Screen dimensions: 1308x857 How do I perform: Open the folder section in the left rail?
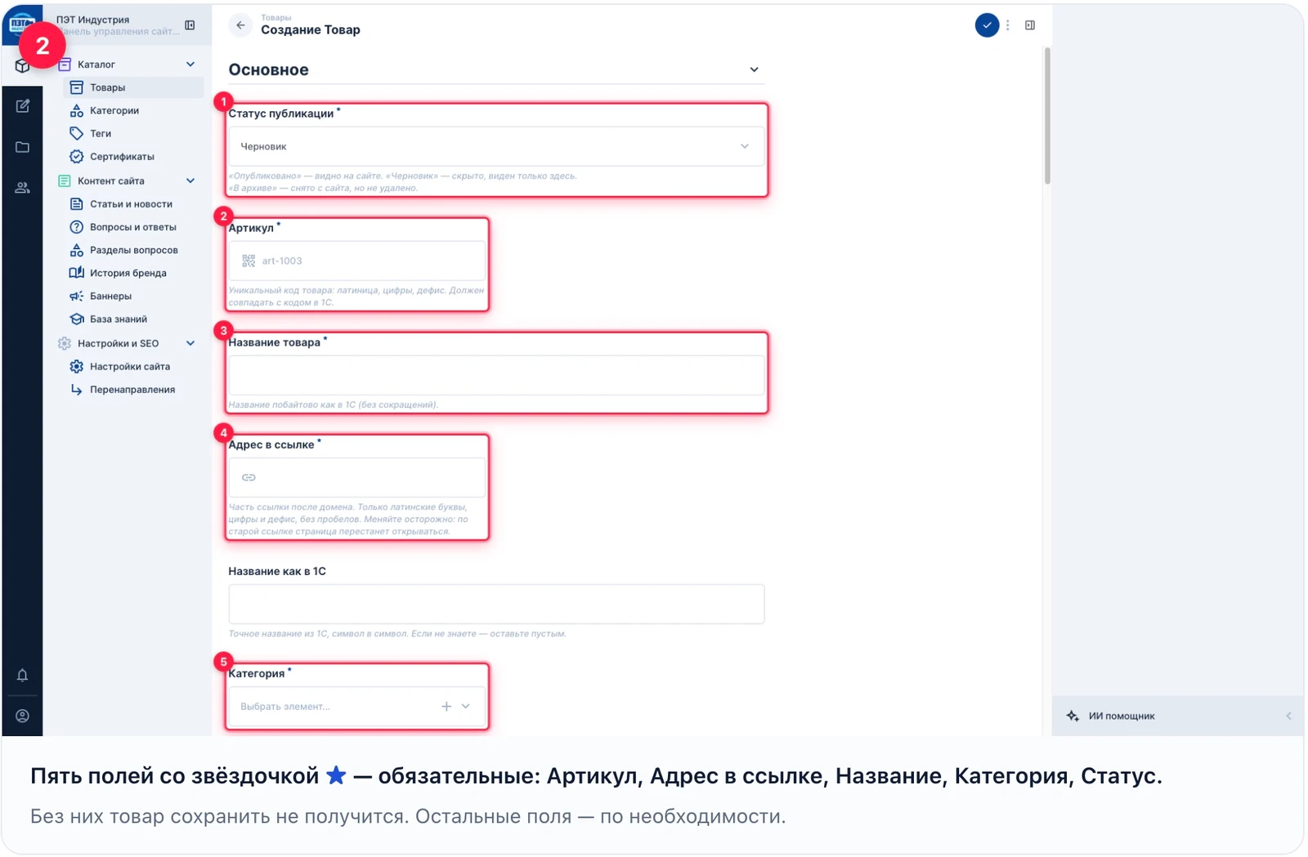[x=23, y=147]
